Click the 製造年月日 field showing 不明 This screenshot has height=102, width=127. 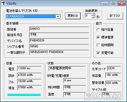coord(59,35)
